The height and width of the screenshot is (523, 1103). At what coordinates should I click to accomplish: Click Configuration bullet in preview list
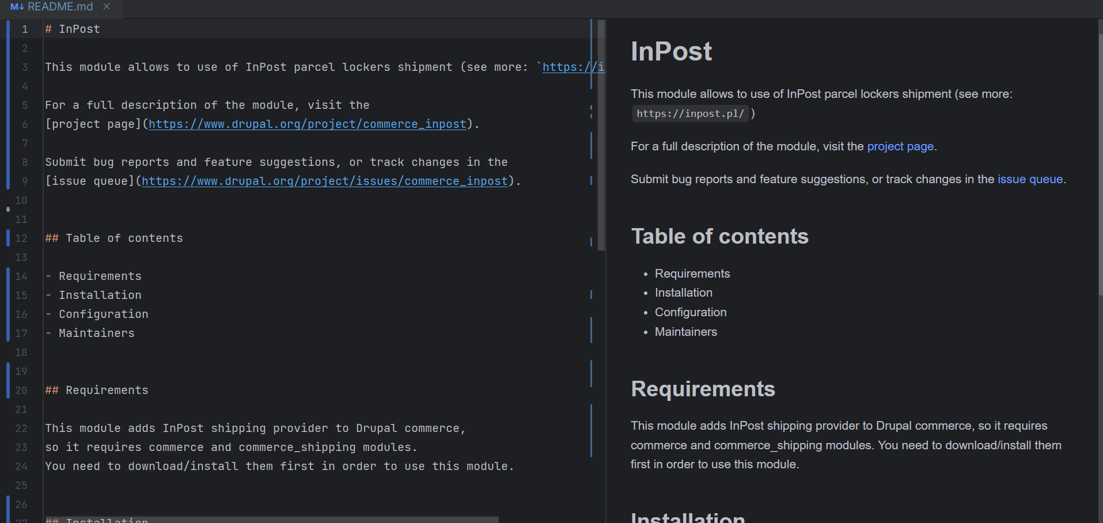(x=691, y=312)
